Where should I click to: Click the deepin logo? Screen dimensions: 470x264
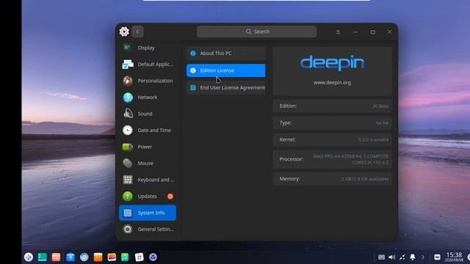pos(332,63)
